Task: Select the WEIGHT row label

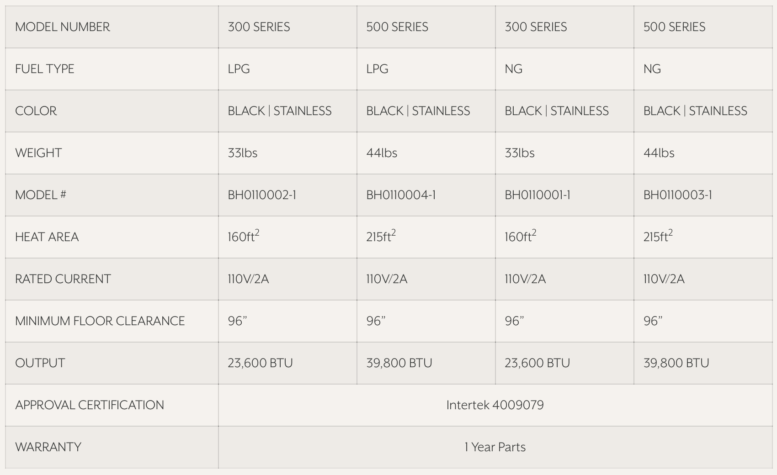Action: click(38, 153)
